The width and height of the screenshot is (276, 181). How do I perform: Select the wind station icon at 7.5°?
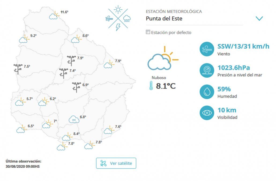pos(18,69)
